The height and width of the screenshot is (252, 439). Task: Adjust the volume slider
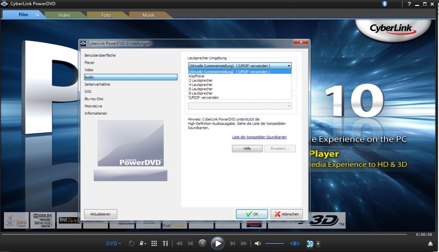(x=274, y=243)
